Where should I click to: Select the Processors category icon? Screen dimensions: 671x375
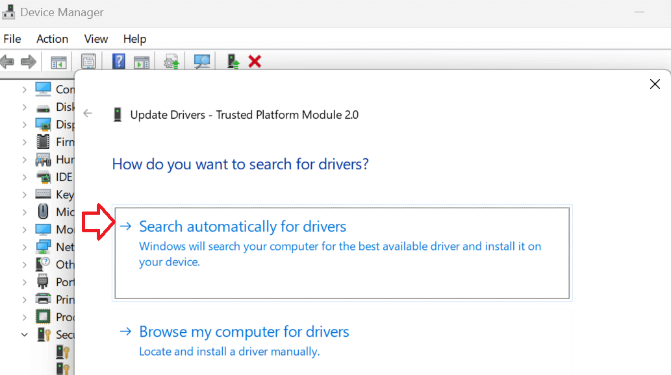click(44, 317)
